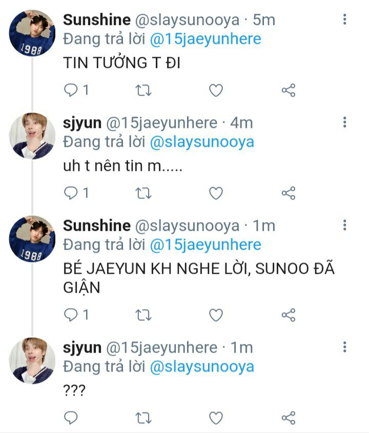Retweet the "uh t nên tin m....." tweet
This screenshot has width=369, height=433.
143,193
